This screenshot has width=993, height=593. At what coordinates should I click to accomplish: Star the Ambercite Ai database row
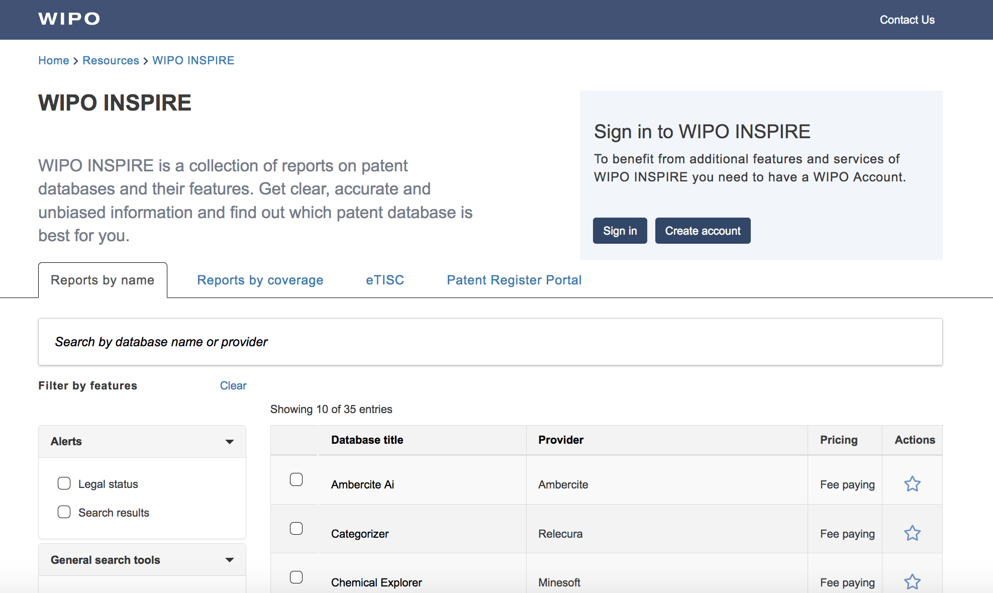click(912, 484)
